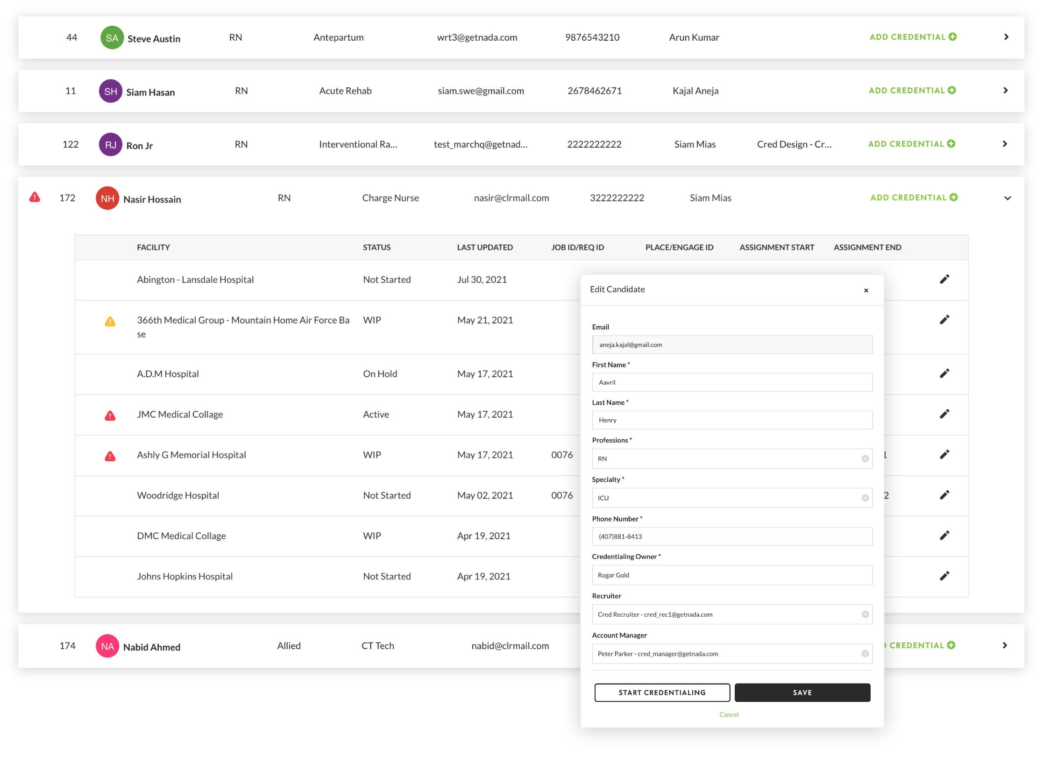Expand the Ron Jr row chevron

[1005, 144]
